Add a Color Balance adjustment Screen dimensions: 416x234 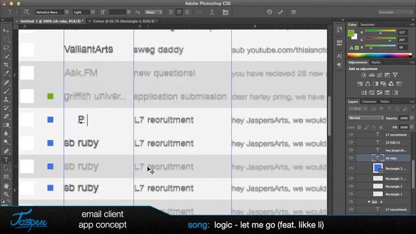pos(368,84)
